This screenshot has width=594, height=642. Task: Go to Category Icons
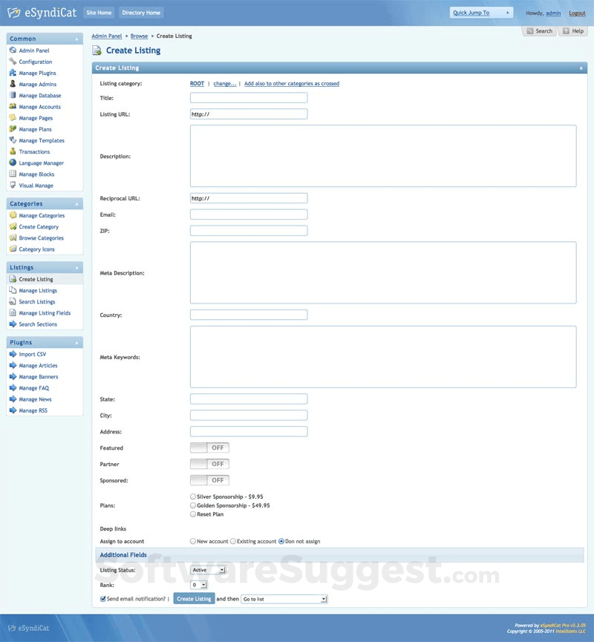[38, 249]
